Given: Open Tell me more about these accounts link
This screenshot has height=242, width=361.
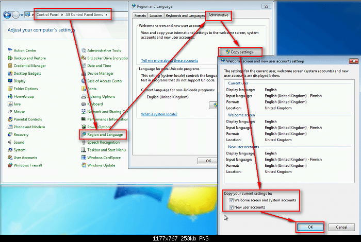Looking at the screenshot, I should coord(170,61).
